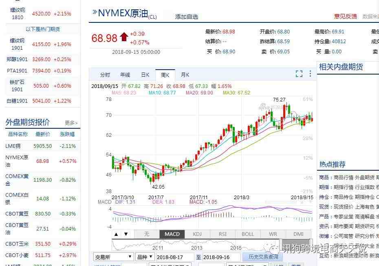
Task: Open the chart fullscreen icon
Action: click(x=299, y=74)
